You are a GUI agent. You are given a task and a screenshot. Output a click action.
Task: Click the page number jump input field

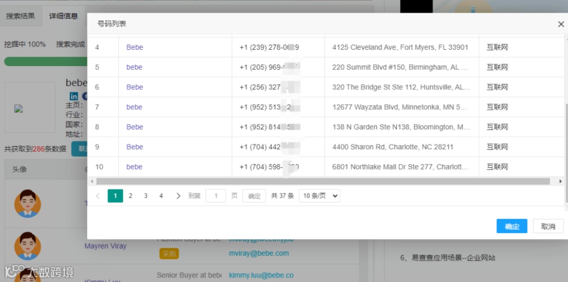216,196
